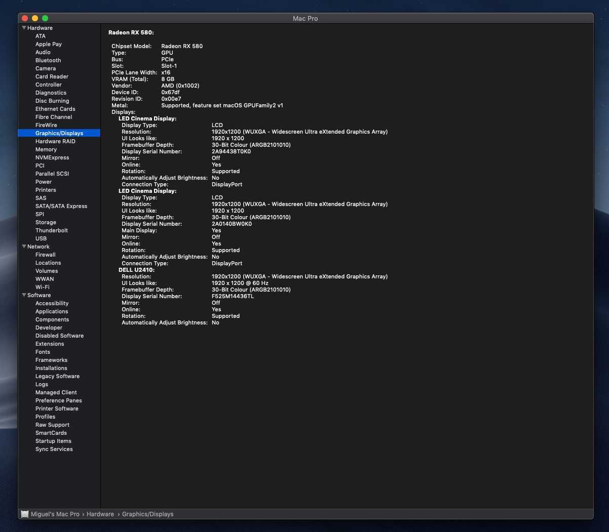609x532 pixels.
Task: Click Graphics/Displays in the path bar
Action: point(147,514)
